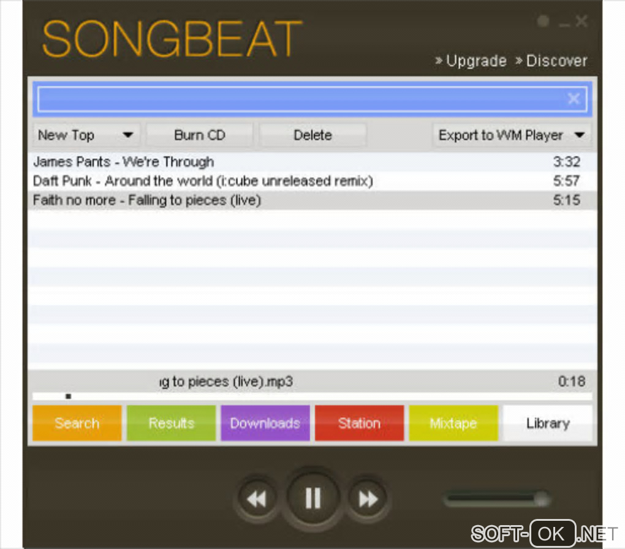The width and height of the screenshot is (625, 549).
Task: Click the 5:57 duration value
Action: 566,181
